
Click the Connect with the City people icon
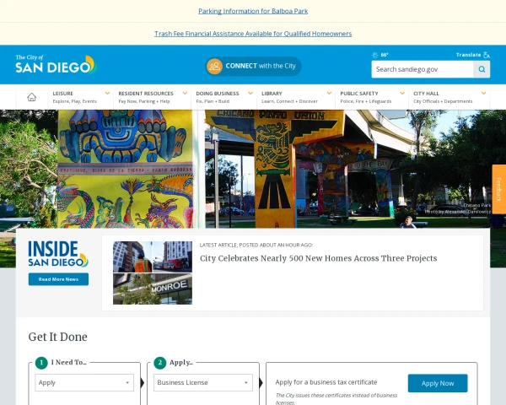tap(214, 66)
